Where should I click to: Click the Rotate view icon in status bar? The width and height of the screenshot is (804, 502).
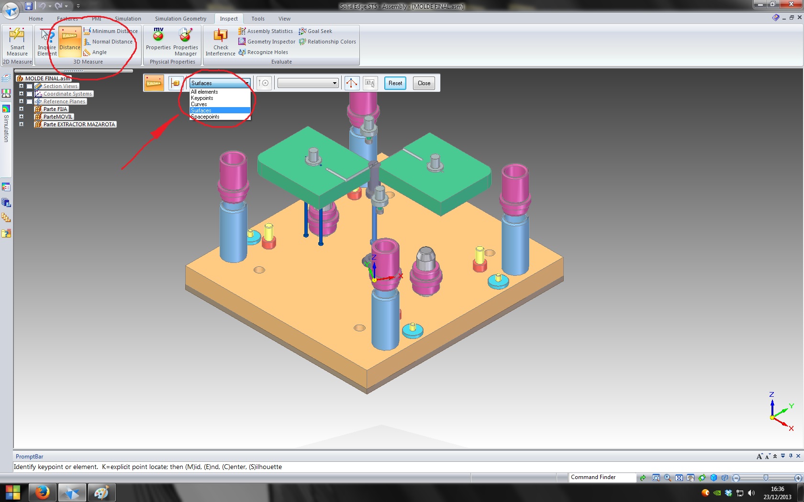(702, 478)
